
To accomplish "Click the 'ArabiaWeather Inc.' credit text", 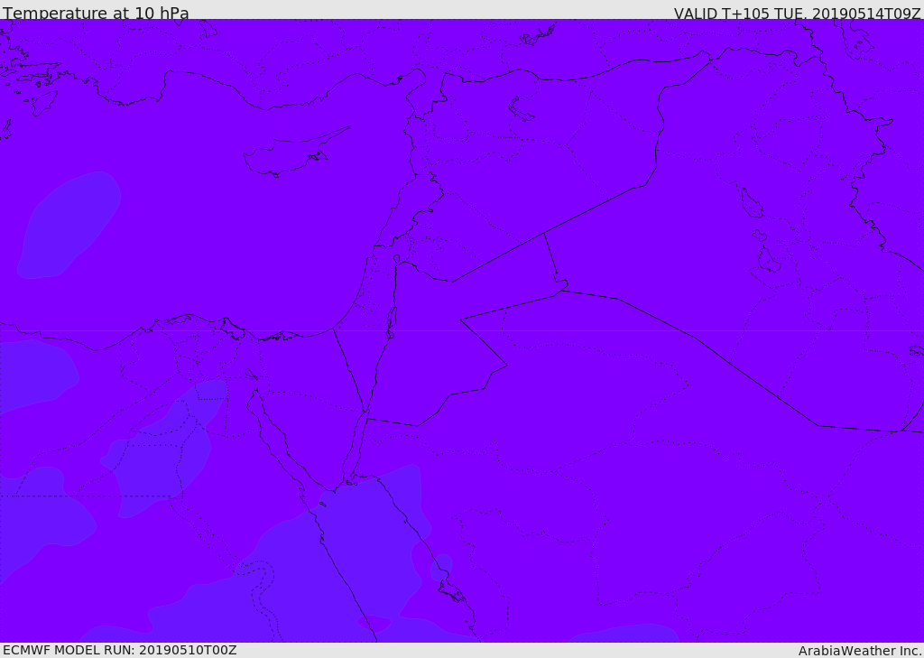I will click(860, 651).
